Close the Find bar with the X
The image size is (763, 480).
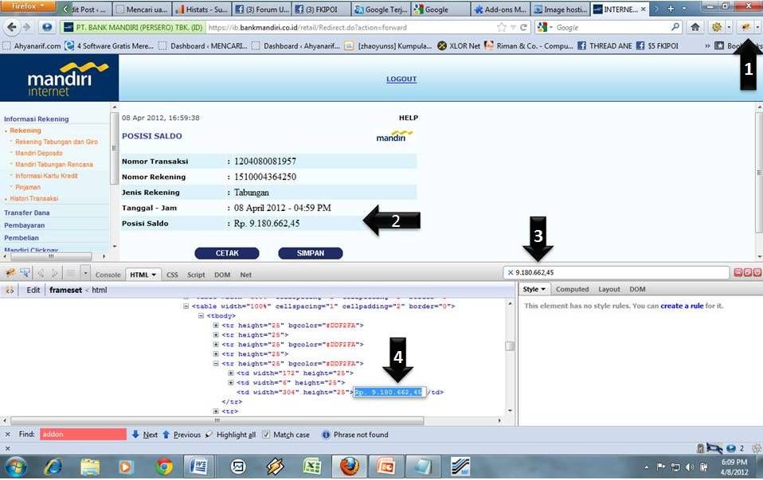[8, 435]
